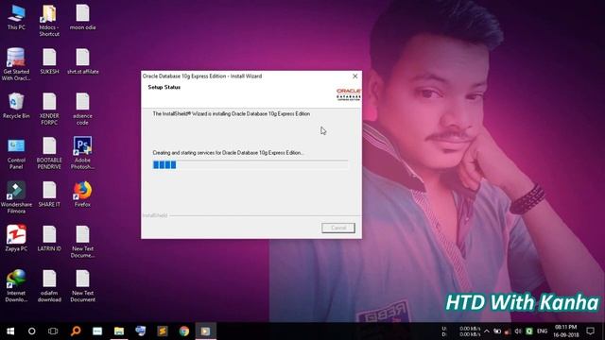Click the Cancel button in Install Wizard
Screen dimensions: 605x340
tap(338, 228)
